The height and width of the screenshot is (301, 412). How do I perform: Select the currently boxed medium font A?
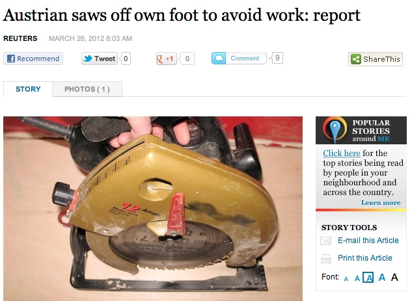click(368, 278)
